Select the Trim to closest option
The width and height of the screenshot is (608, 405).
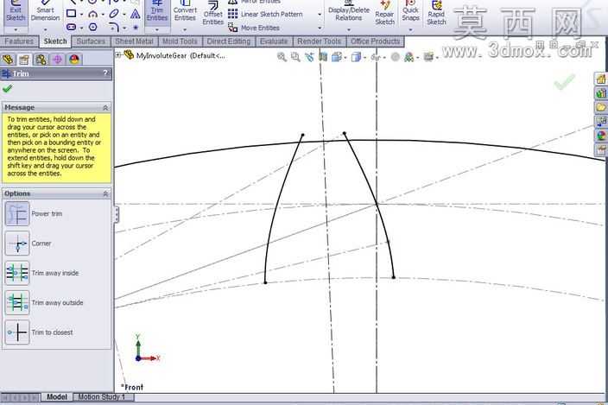coord(17,332)
